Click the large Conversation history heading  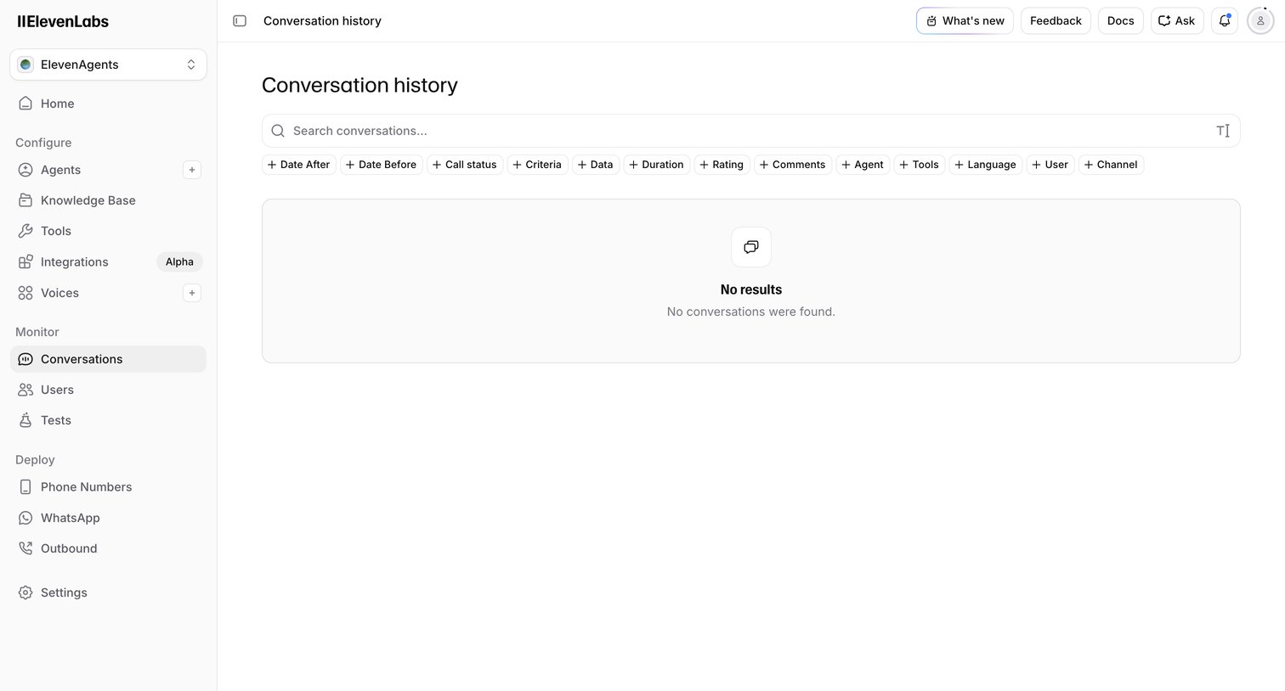[359, 85]
